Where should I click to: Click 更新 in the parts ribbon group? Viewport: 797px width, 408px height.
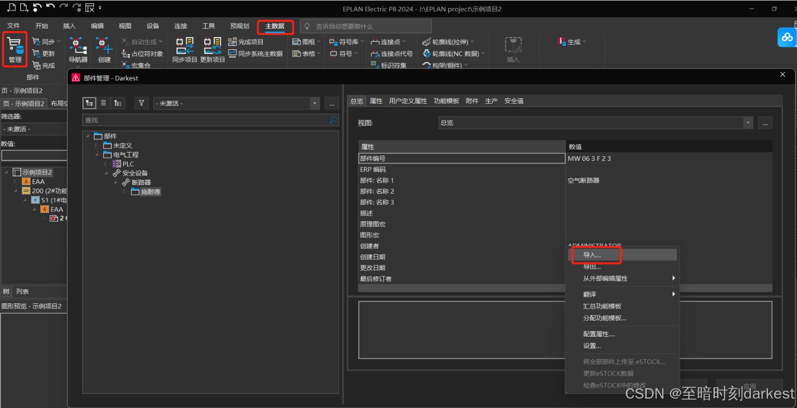pyautogui.click(x=44, y=53)
